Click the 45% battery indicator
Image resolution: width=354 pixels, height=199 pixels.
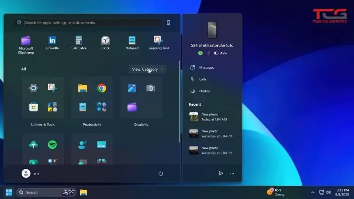220,53
